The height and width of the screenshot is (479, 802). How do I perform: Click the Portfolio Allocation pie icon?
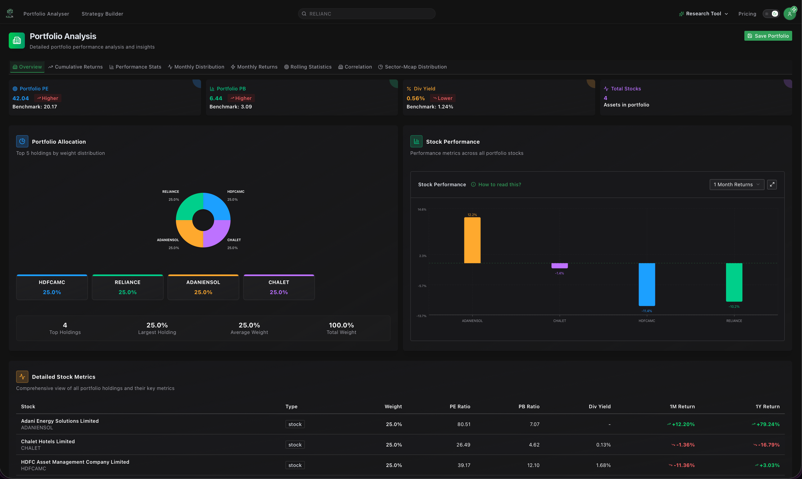coord(22,141)
